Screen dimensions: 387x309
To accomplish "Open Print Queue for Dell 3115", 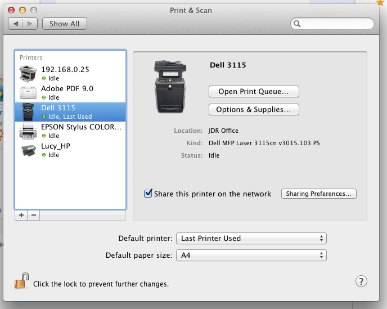I will pyautogui.click(x=254, y=91).
